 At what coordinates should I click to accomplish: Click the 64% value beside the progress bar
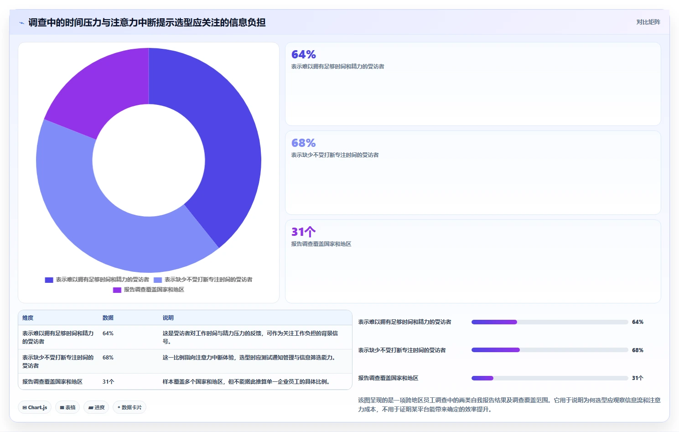(x=638, y=322)
